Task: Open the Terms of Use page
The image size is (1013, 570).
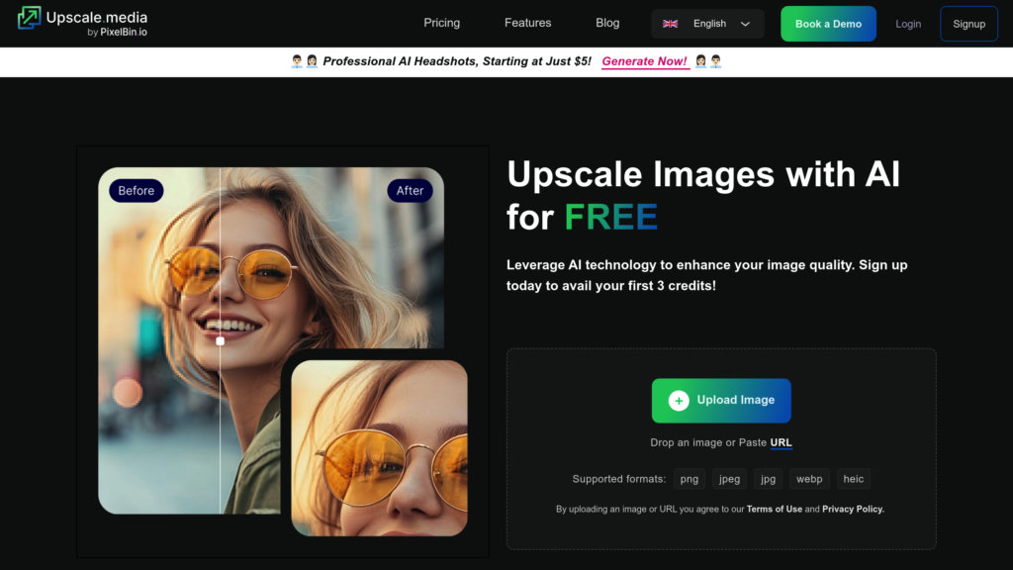Action: pyautogui.click(x=775, y=508)
